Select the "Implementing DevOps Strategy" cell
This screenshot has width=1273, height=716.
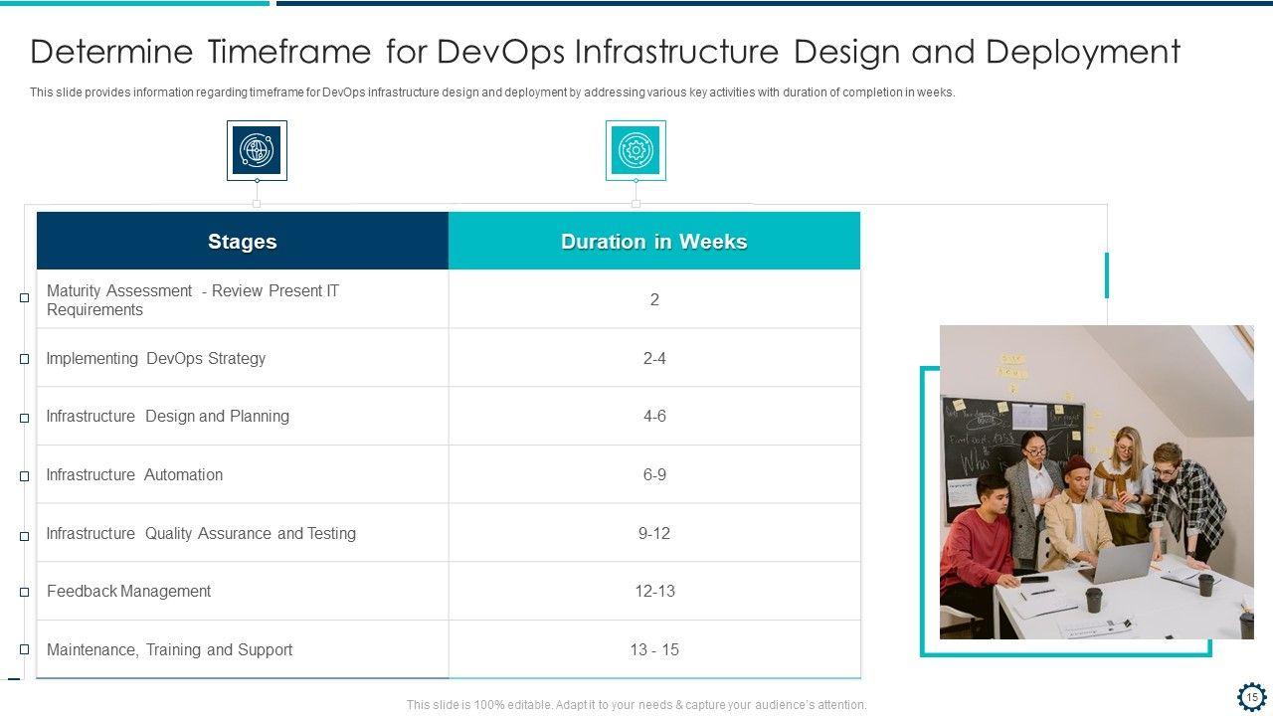click(243, 358)
